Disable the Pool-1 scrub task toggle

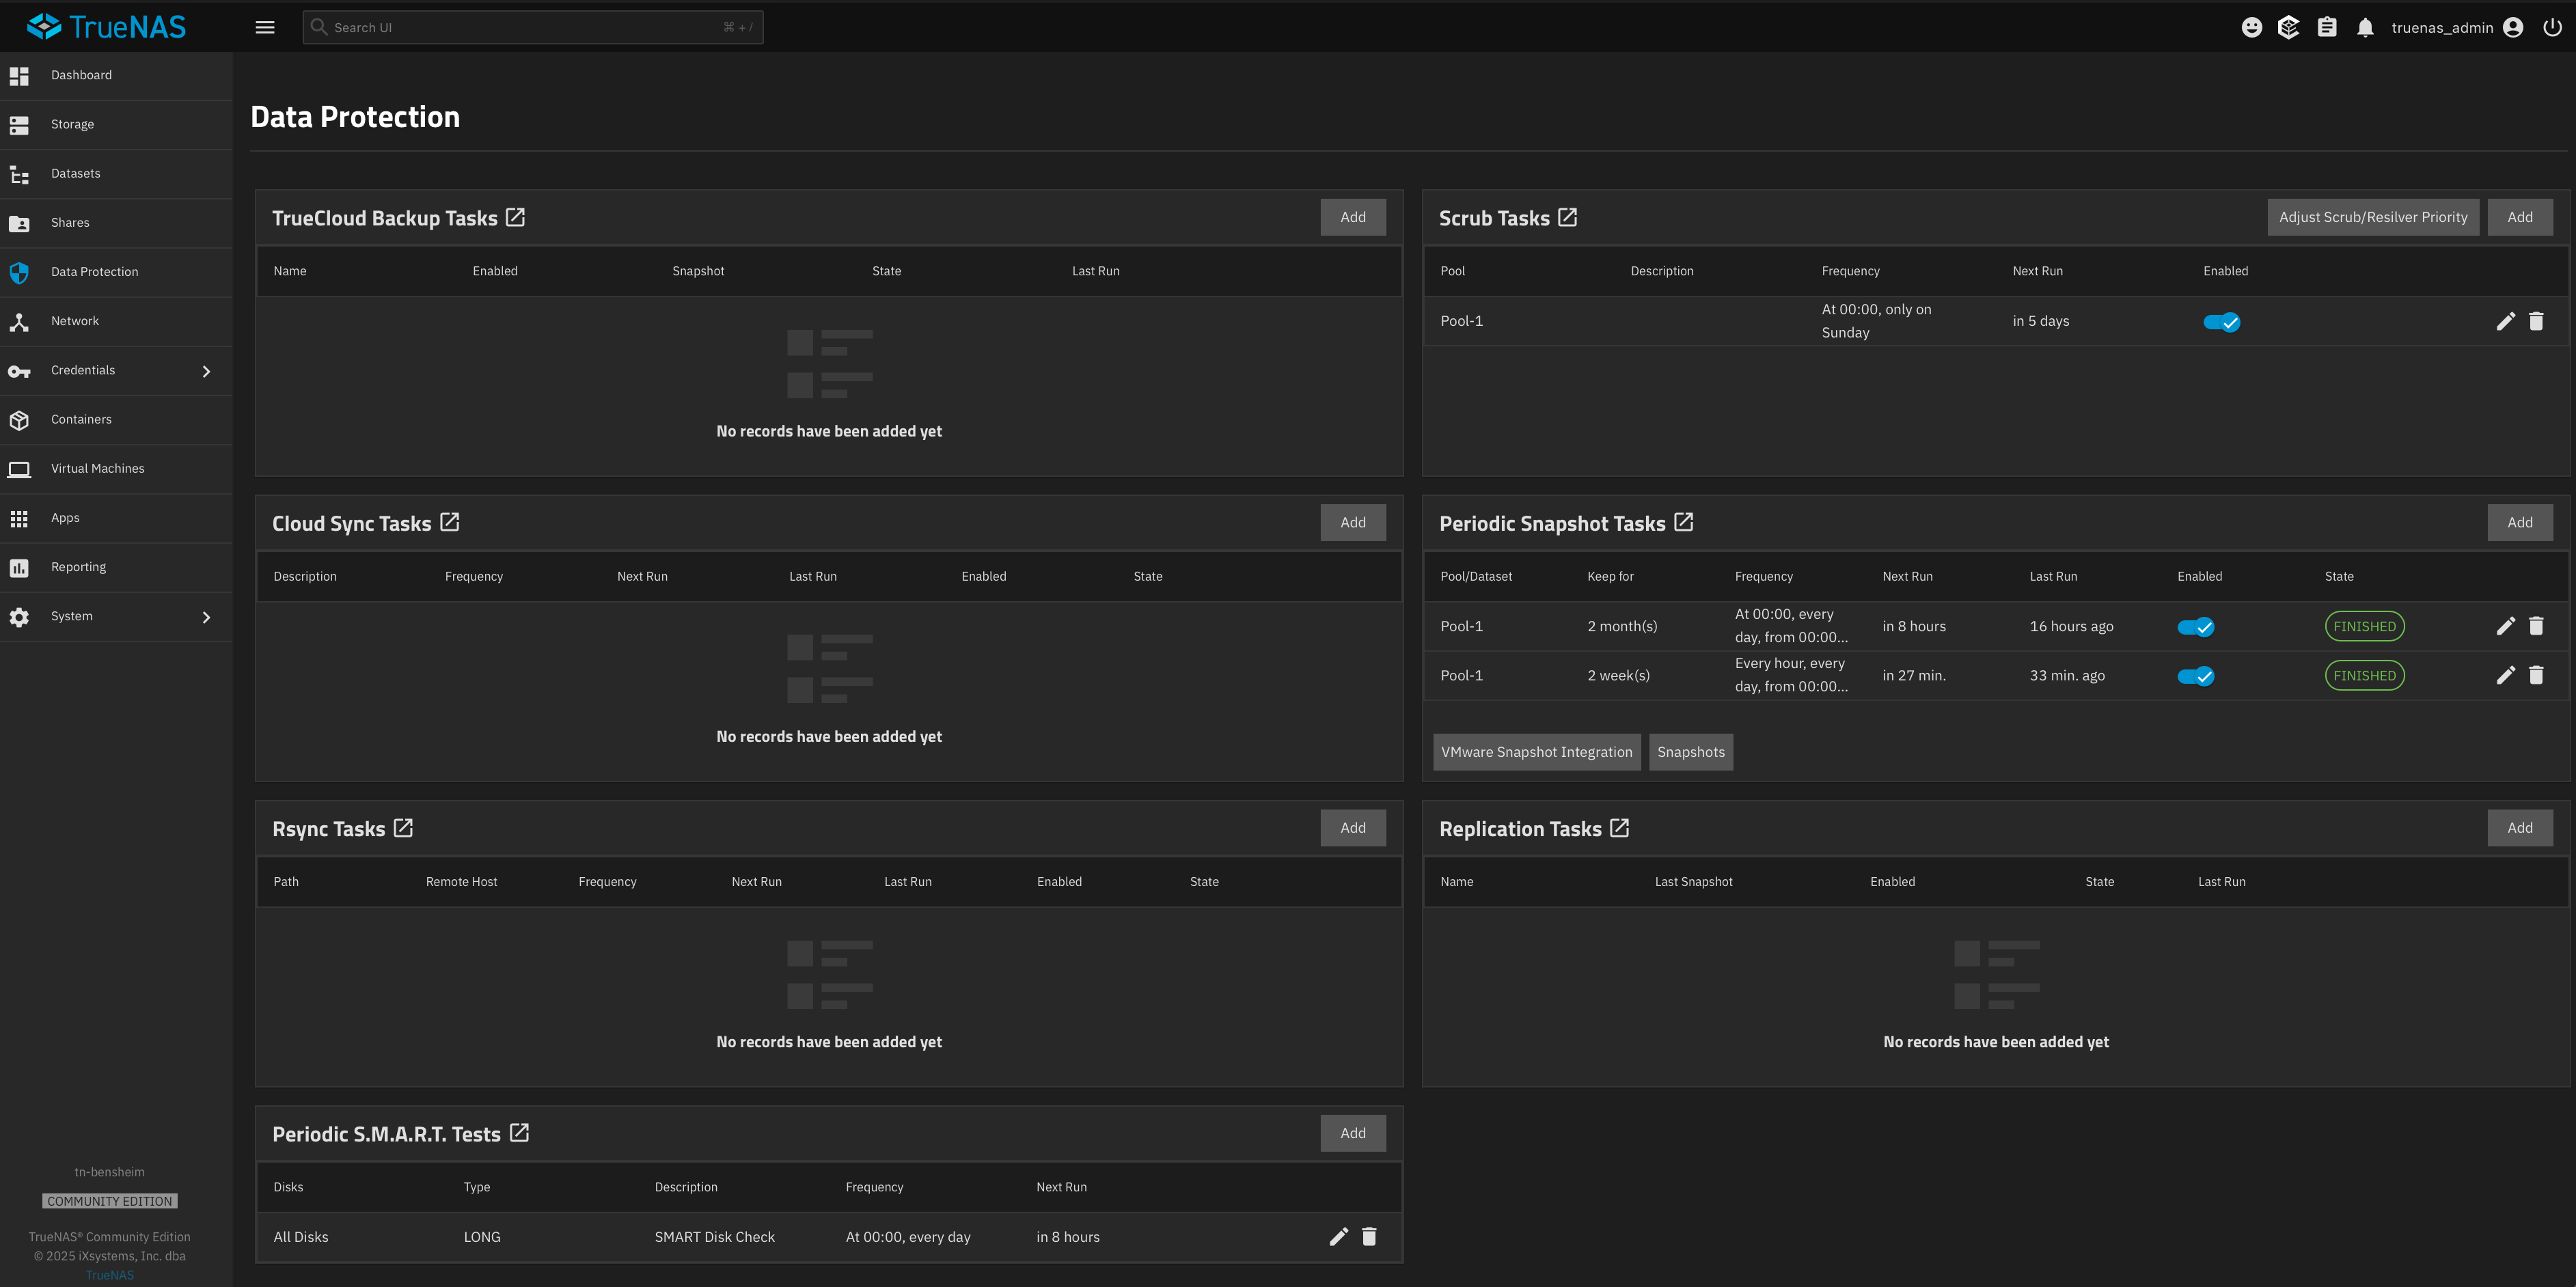(x=2221, y=322)
